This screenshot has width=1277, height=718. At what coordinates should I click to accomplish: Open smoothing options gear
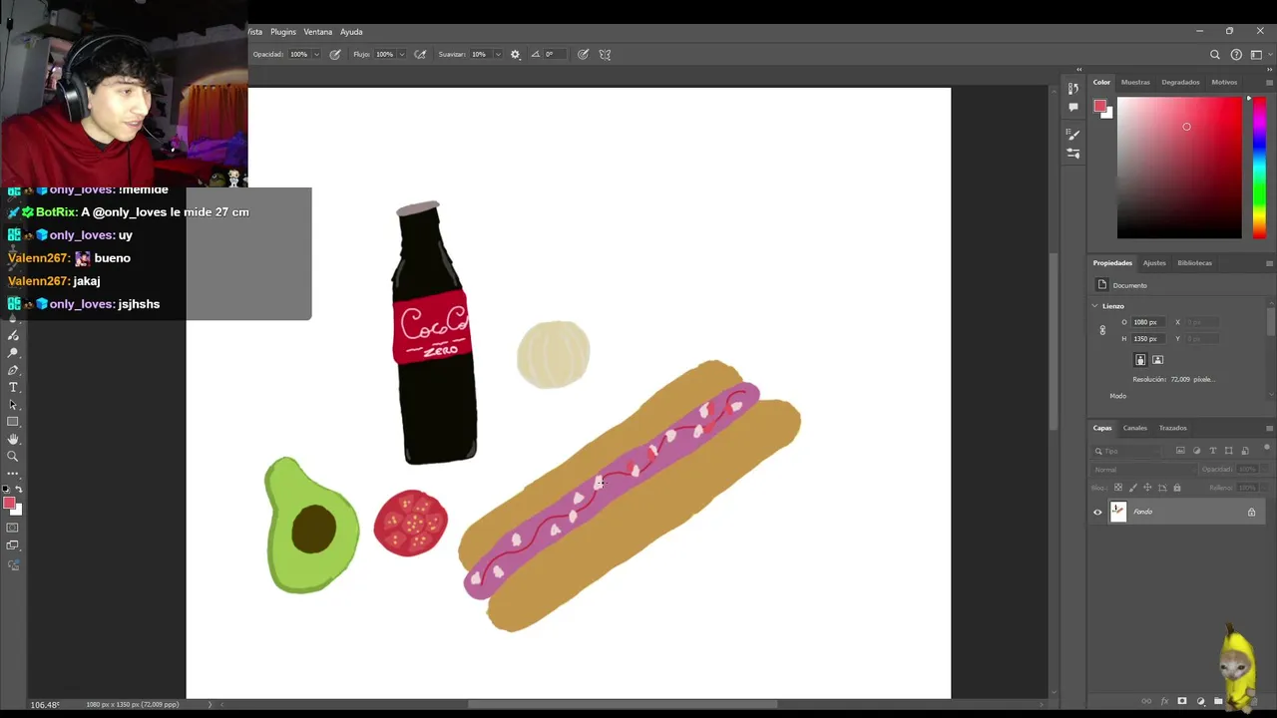tap(515, 54)
